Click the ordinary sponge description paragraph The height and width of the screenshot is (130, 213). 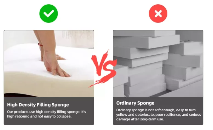click(158, 115)
